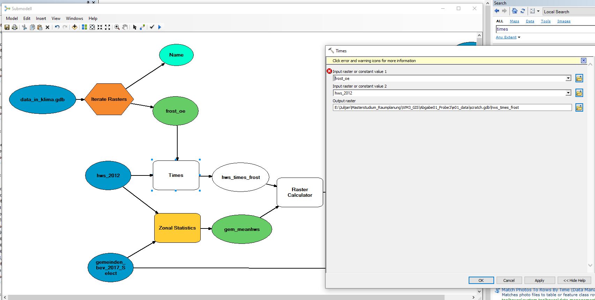Browse for input raster 1 folder
595x300 pixels.
[x=579, y=78]
